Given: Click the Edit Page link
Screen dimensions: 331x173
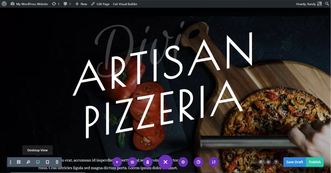Looking at the screenshot, I should (100, 4).
